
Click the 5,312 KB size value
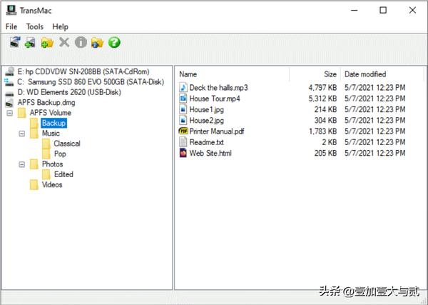click(322, 99)
